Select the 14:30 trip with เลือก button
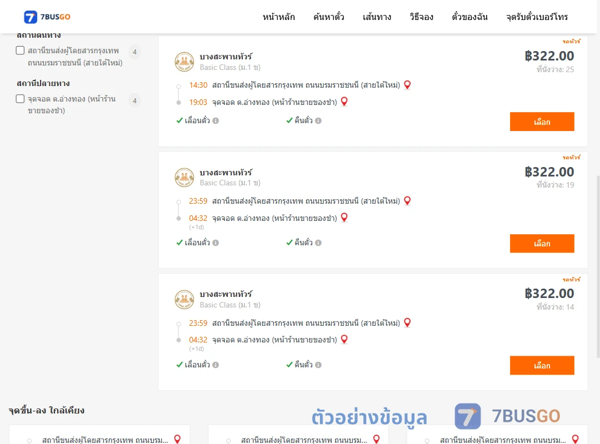Screen dimensions: 600x444 (542, 122)
